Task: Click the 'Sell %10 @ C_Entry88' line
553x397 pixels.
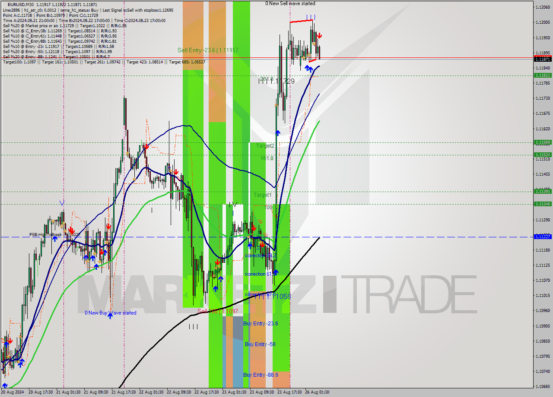Action: pyautogui.click(x=60, y=41)
